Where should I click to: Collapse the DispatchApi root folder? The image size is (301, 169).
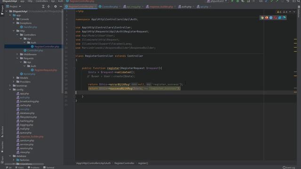[x=7, y=11]
